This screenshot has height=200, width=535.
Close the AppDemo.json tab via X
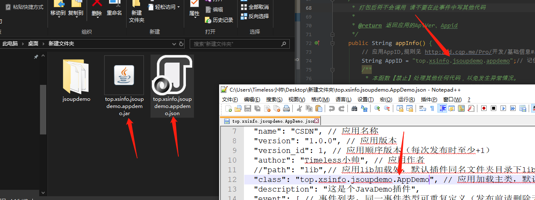point(317,121)
